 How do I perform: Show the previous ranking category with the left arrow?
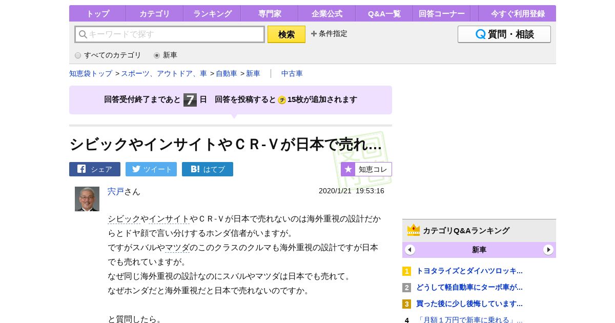click(410, 250)
